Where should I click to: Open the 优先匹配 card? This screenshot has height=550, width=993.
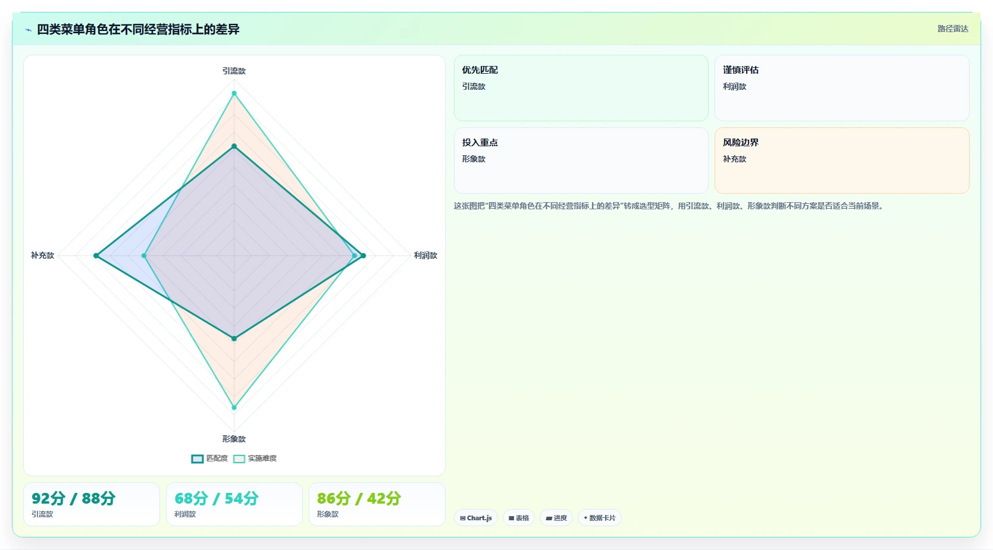coord(581,88)
